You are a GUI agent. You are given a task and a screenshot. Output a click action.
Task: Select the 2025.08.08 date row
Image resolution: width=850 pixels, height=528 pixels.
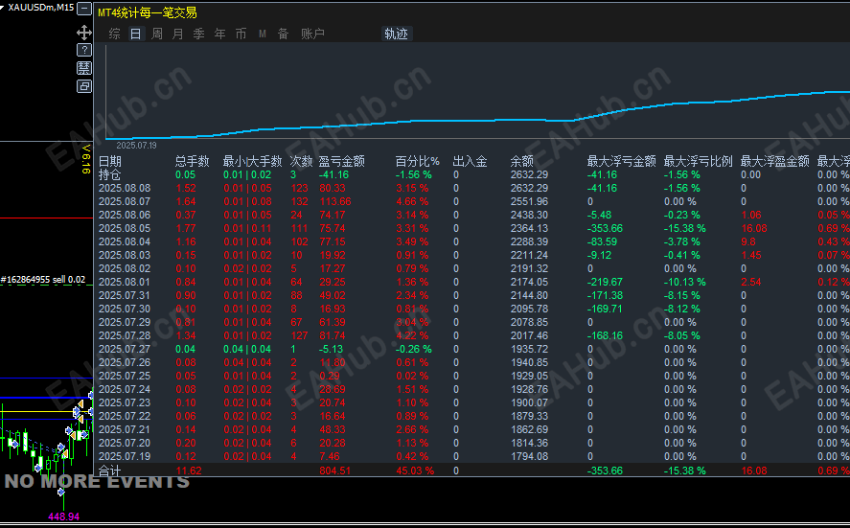click(471, 188)
